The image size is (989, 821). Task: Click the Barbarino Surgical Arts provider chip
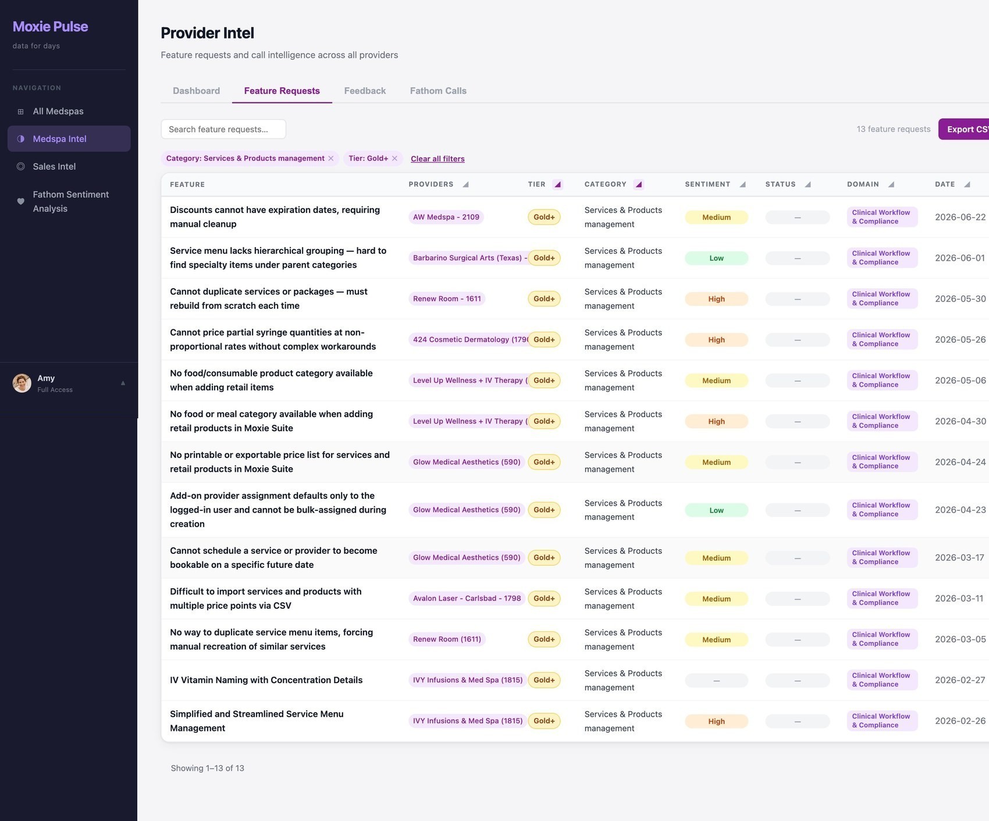[468, 258]
